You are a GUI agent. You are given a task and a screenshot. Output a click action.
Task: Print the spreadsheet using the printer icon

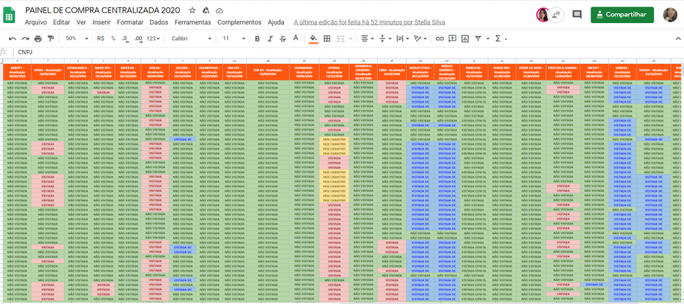point(38,38)
